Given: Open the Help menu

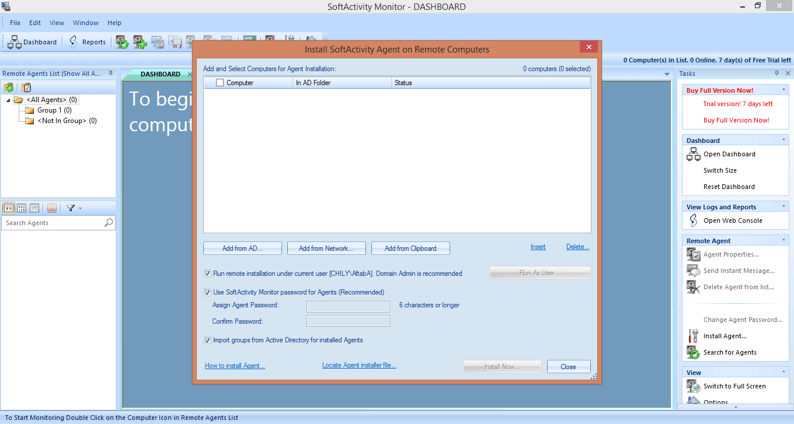Looking at the screenshot, I should point(114,23).
